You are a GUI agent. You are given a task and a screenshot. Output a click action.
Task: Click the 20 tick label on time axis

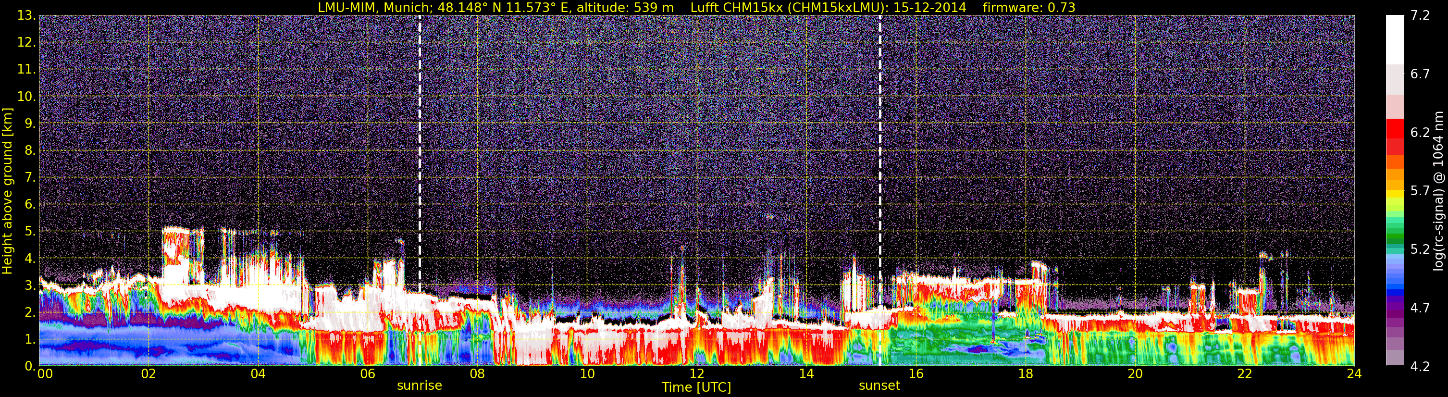point(1135,374)
